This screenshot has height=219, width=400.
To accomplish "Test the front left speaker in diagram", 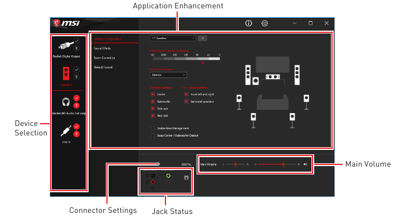I will point(248,75).
